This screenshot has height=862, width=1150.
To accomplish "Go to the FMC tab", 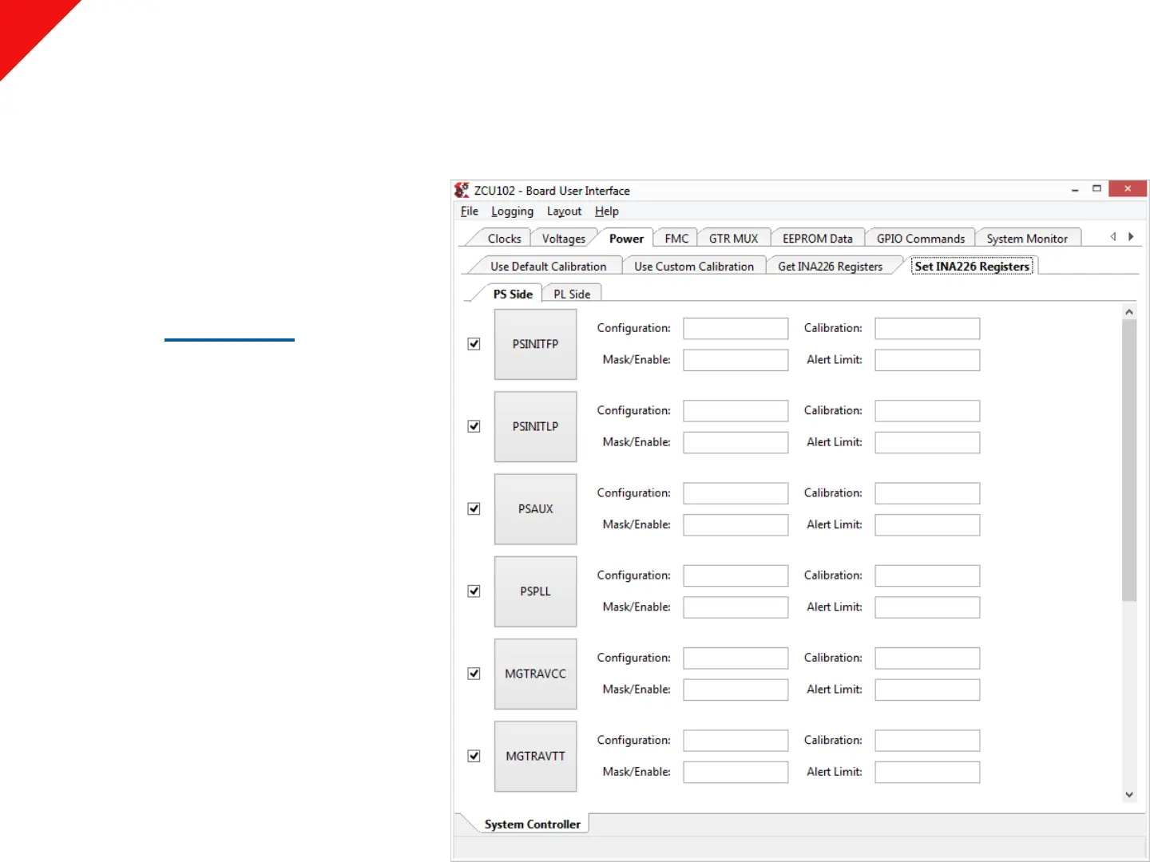I will tap(676, 239).
